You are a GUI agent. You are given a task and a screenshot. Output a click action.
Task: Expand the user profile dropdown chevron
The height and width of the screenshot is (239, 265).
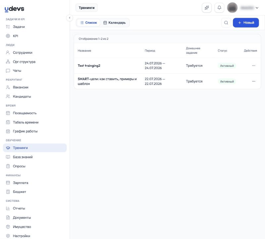pos(257,8)
